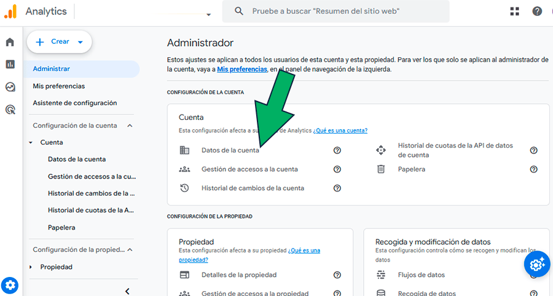Open the Advertising cursor icon in rail
Image resolution: width=553 pixels, height=296 pixels.
coord(10,110)
